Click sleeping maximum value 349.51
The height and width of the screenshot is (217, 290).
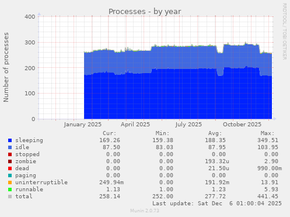268,140
